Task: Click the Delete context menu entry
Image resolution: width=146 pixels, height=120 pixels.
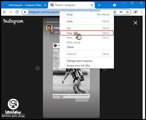Action: [87, 47]
